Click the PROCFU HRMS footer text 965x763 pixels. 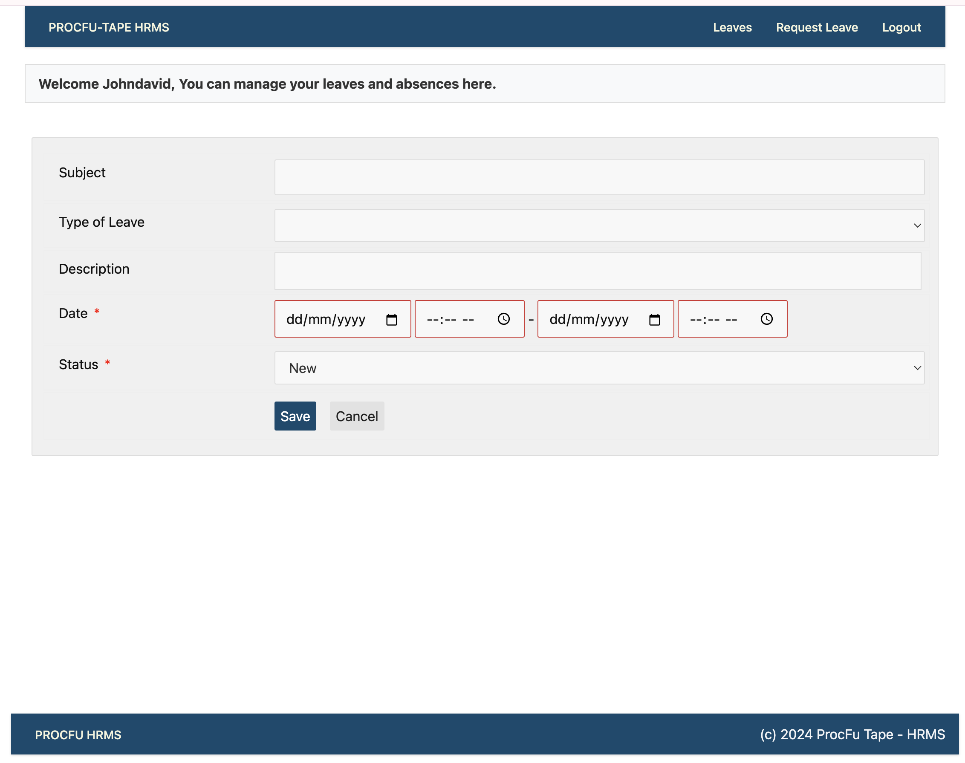(x=78, y=735)
